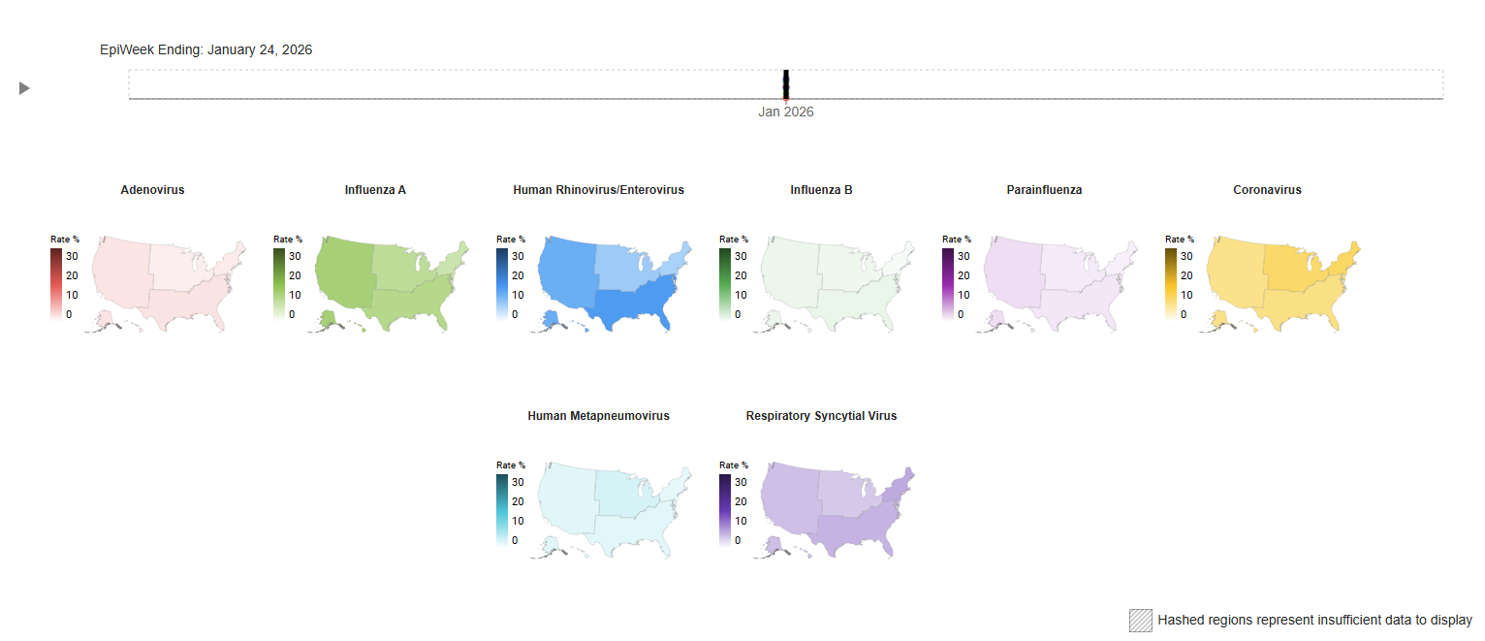
Task: Click the Influenza A green legend bar
Action: (x=279, y=283)
